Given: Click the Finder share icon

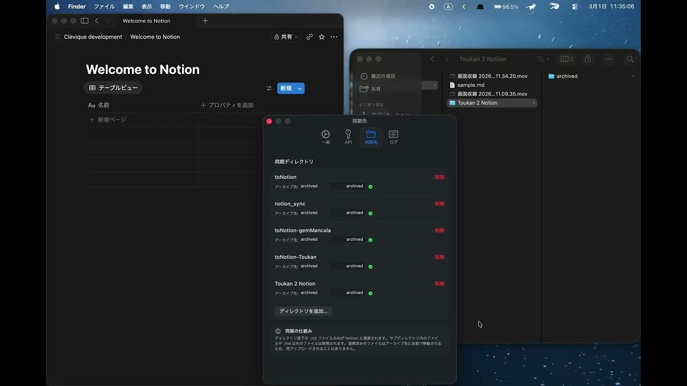Looking at the screenshot, I should click(x=588, y=59).
